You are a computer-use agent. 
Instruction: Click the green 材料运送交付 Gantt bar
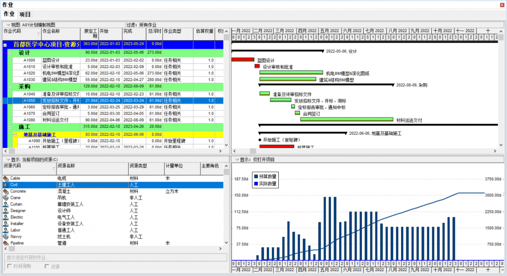pos(347,119)
